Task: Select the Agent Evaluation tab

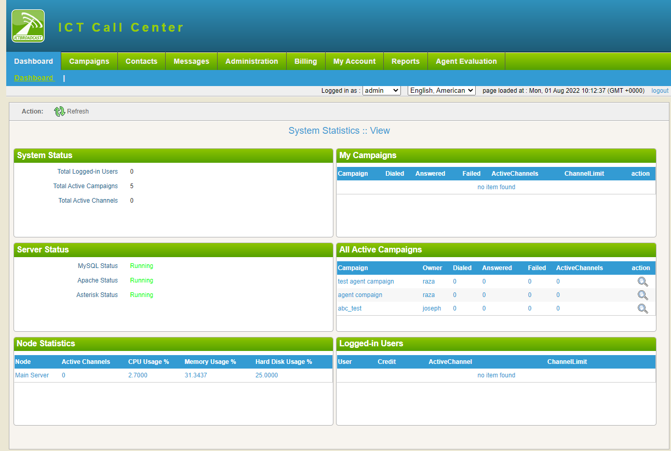Action: (466, 61)
